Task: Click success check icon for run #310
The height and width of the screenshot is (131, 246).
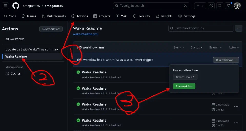Action: click(78, 120)
